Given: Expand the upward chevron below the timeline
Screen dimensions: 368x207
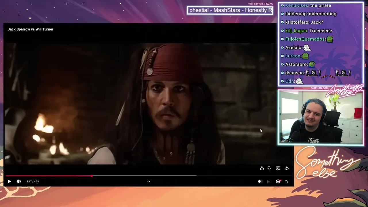Looking at the screenshot, I should (x=149, y=181).
